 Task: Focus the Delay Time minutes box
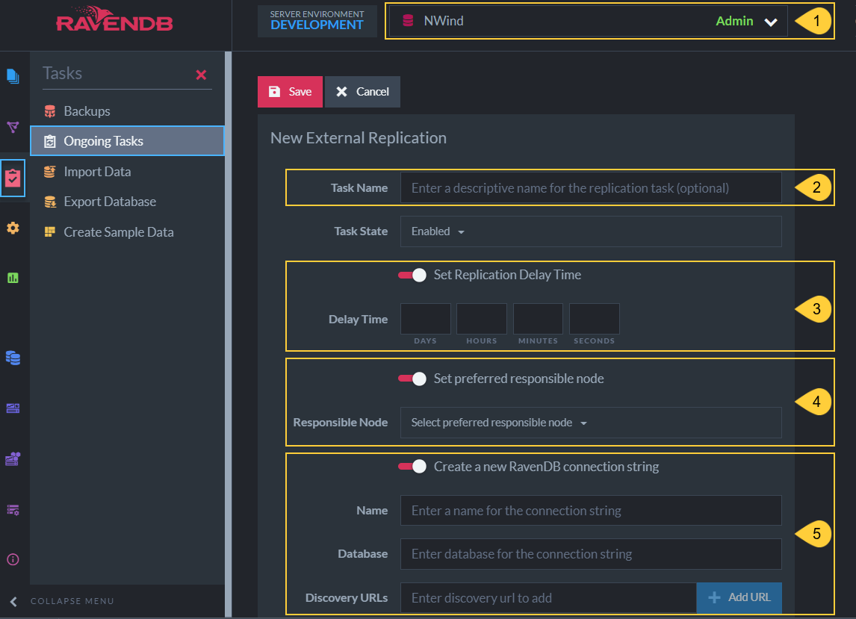click(538, 319)
